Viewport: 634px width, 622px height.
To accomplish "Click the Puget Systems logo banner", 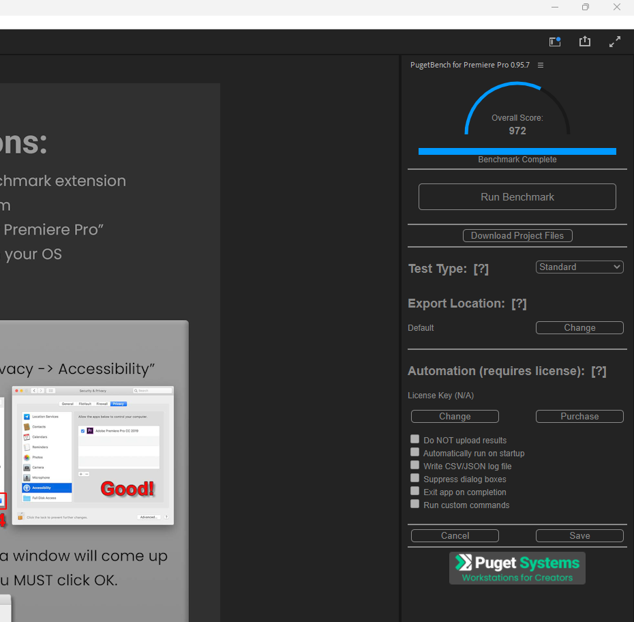I will (517, 568).
